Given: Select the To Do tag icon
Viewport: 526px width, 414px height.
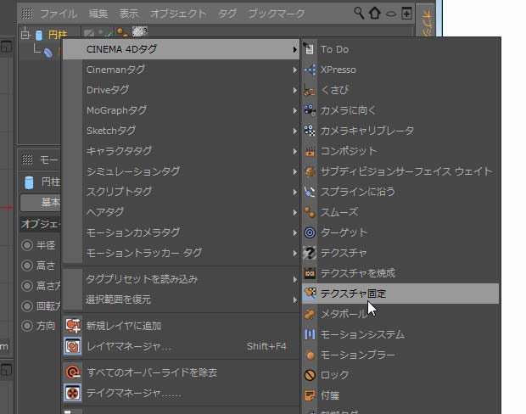Looking at the screenshot, I should [x=310, y=49].
